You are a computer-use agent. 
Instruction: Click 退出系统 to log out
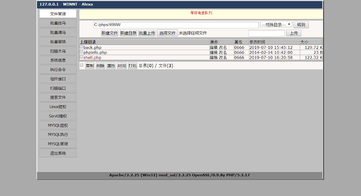58,153
